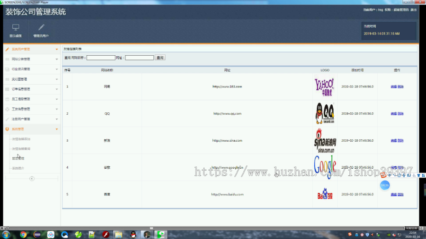Open the QQ penguin taskbar icon
Screen dimensions: 426x239
click(x=133, y=234)
